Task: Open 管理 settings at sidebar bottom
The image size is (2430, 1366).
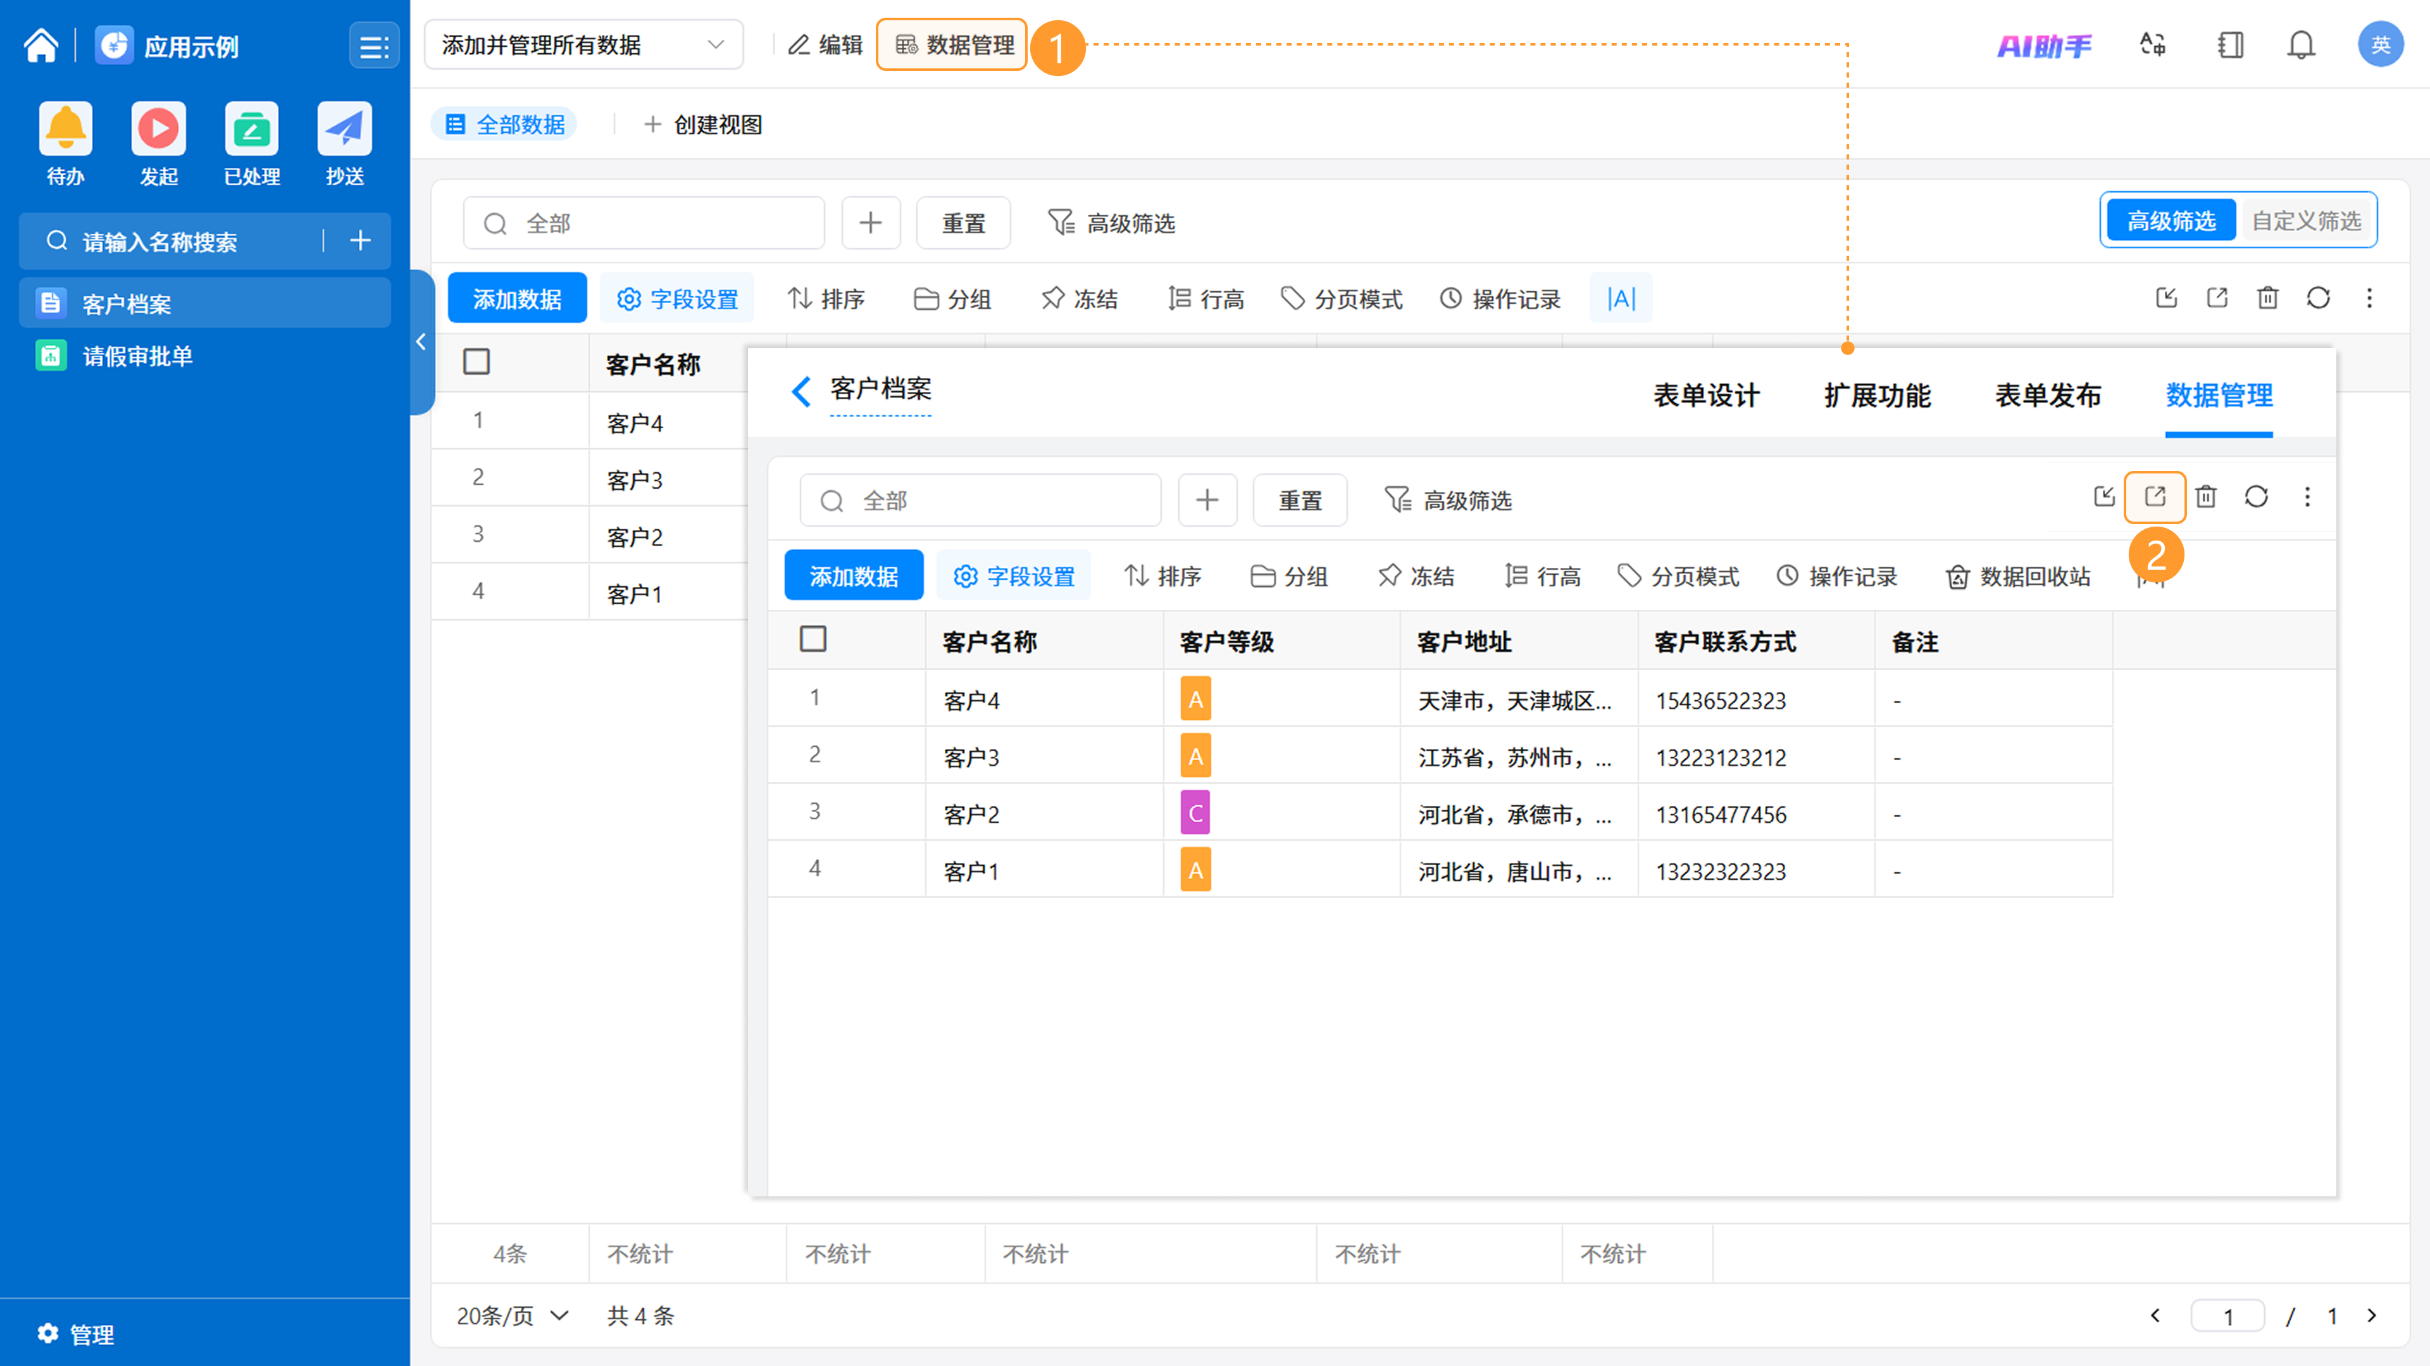Action: (x=75, y=1334)
